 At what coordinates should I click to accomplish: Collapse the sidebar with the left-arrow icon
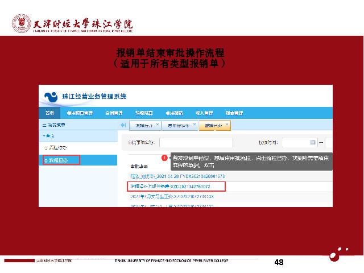coord(123,125)
